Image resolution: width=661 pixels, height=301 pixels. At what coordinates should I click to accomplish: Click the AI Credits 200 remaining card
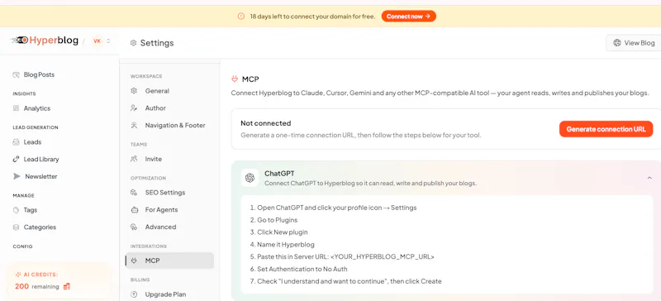[59, 280]
